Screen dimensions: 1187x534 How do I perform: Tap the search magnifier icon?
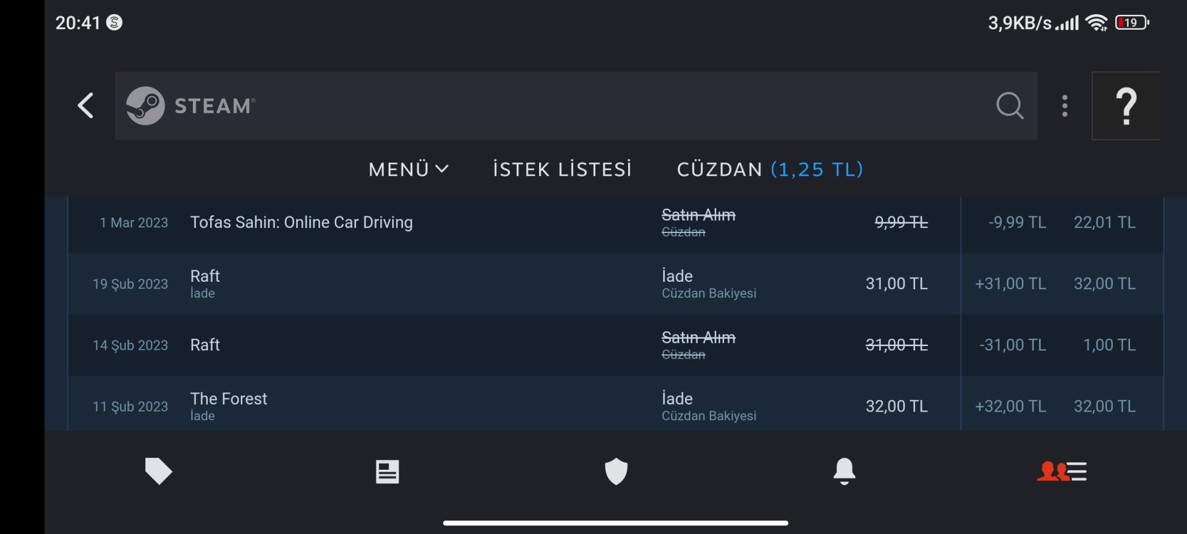click(x=1010, y=106)
